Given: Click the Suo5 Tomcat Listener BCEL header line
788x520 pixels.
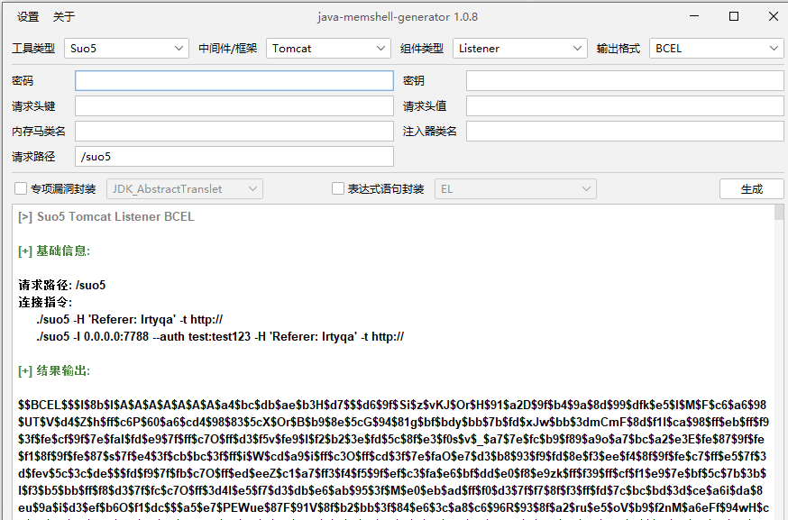Looking at the screenshot, I should (x=106, y=216).
